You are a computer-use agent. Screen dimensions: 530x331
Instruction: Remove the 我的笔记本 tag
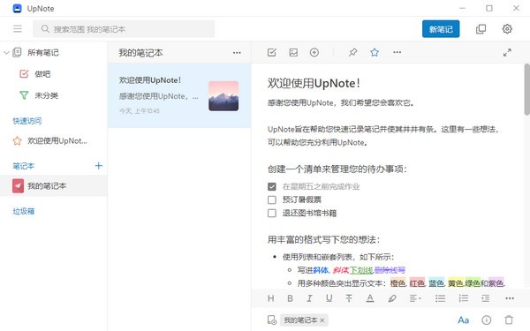pos(322,320)
